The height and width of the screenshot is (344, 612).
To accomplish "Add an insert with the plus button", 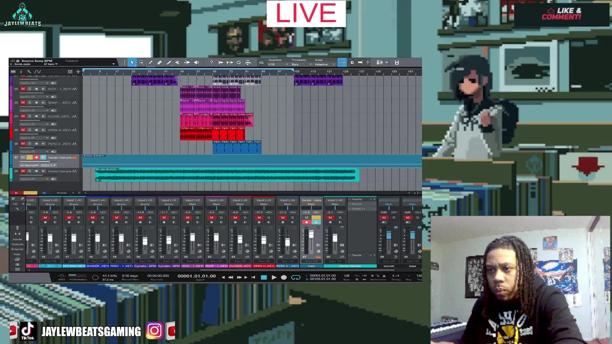I will coord(374,199).
